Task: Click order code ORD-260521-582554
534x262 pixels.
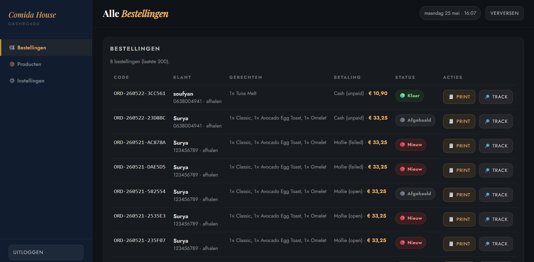Action: (x=140, y=191)
